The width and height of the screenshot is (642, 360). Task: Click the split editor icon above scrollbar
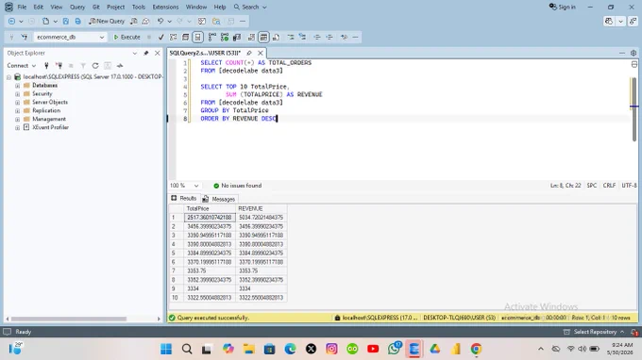[x=634, y=65]
